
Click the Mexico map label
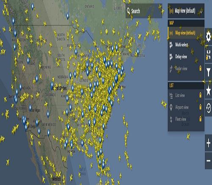(x=56, y=179)
